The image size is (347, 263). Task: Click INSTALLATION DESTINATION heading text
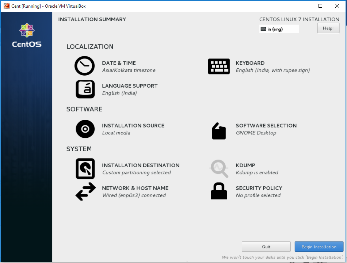click(x=141, y=165)
